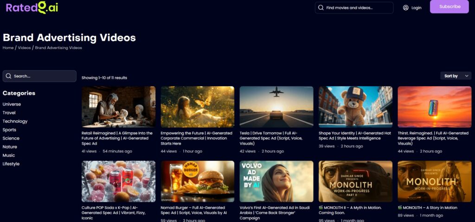The height and width of the screenshot is (222, 475).
Task: Click the sidebar search magnifier icon
Action: (x=8, y=76)
